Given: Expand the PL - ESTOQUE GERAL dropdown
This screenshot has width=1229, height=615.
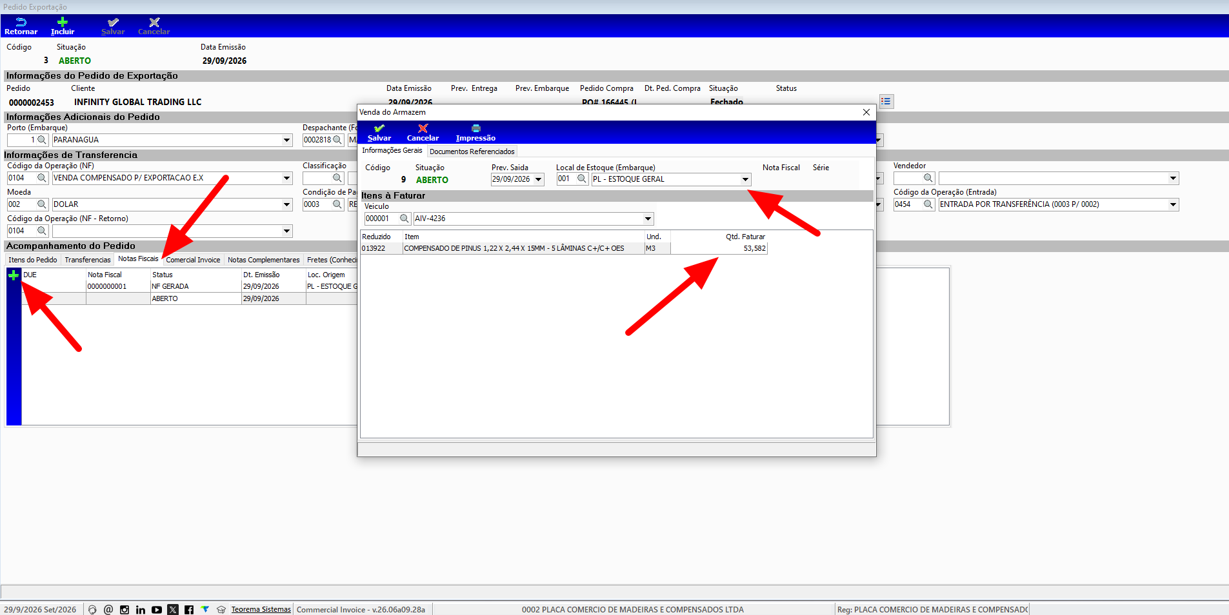Looking at the screenshot, I should (745, 179).
